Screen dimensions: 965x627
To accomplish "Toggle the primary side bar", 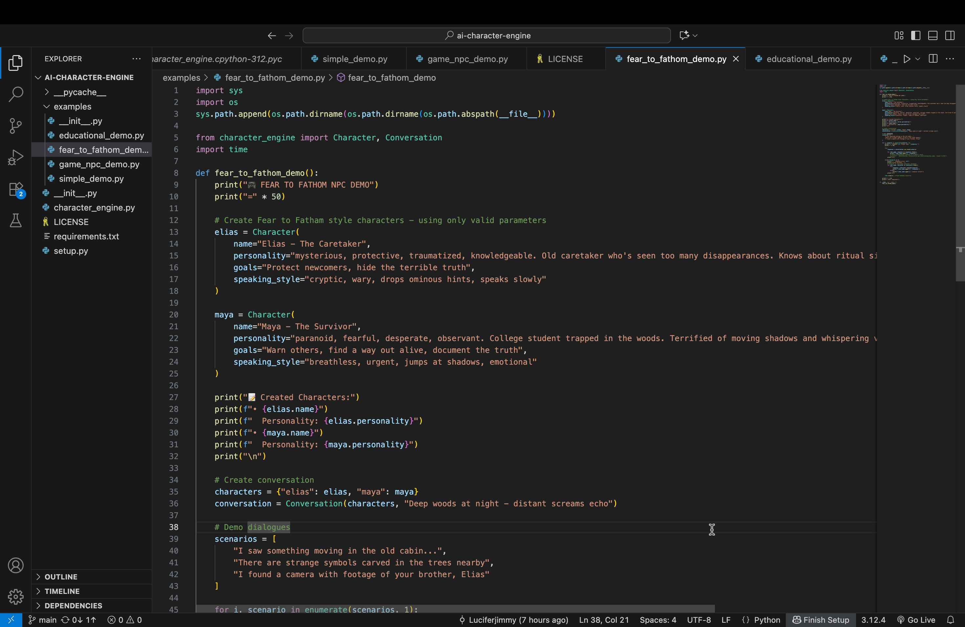I will point(915,36).
